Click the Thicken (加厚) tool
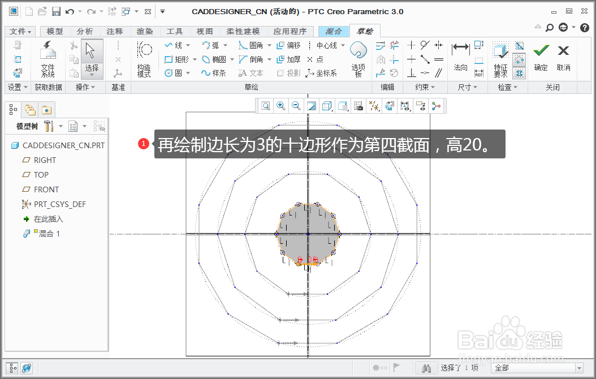The image size is (596, 379). [x=288, y=59]
